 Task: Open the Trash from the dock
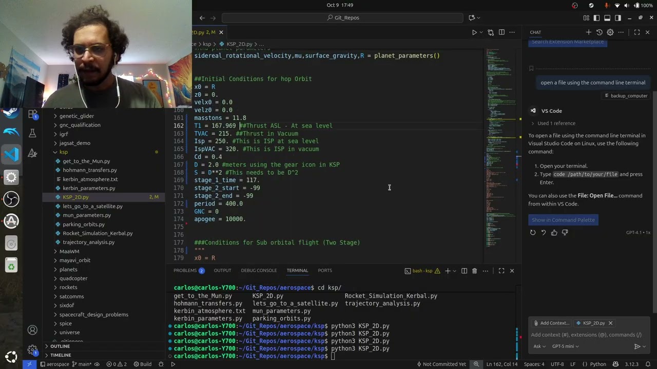click(x=11, y=265)
